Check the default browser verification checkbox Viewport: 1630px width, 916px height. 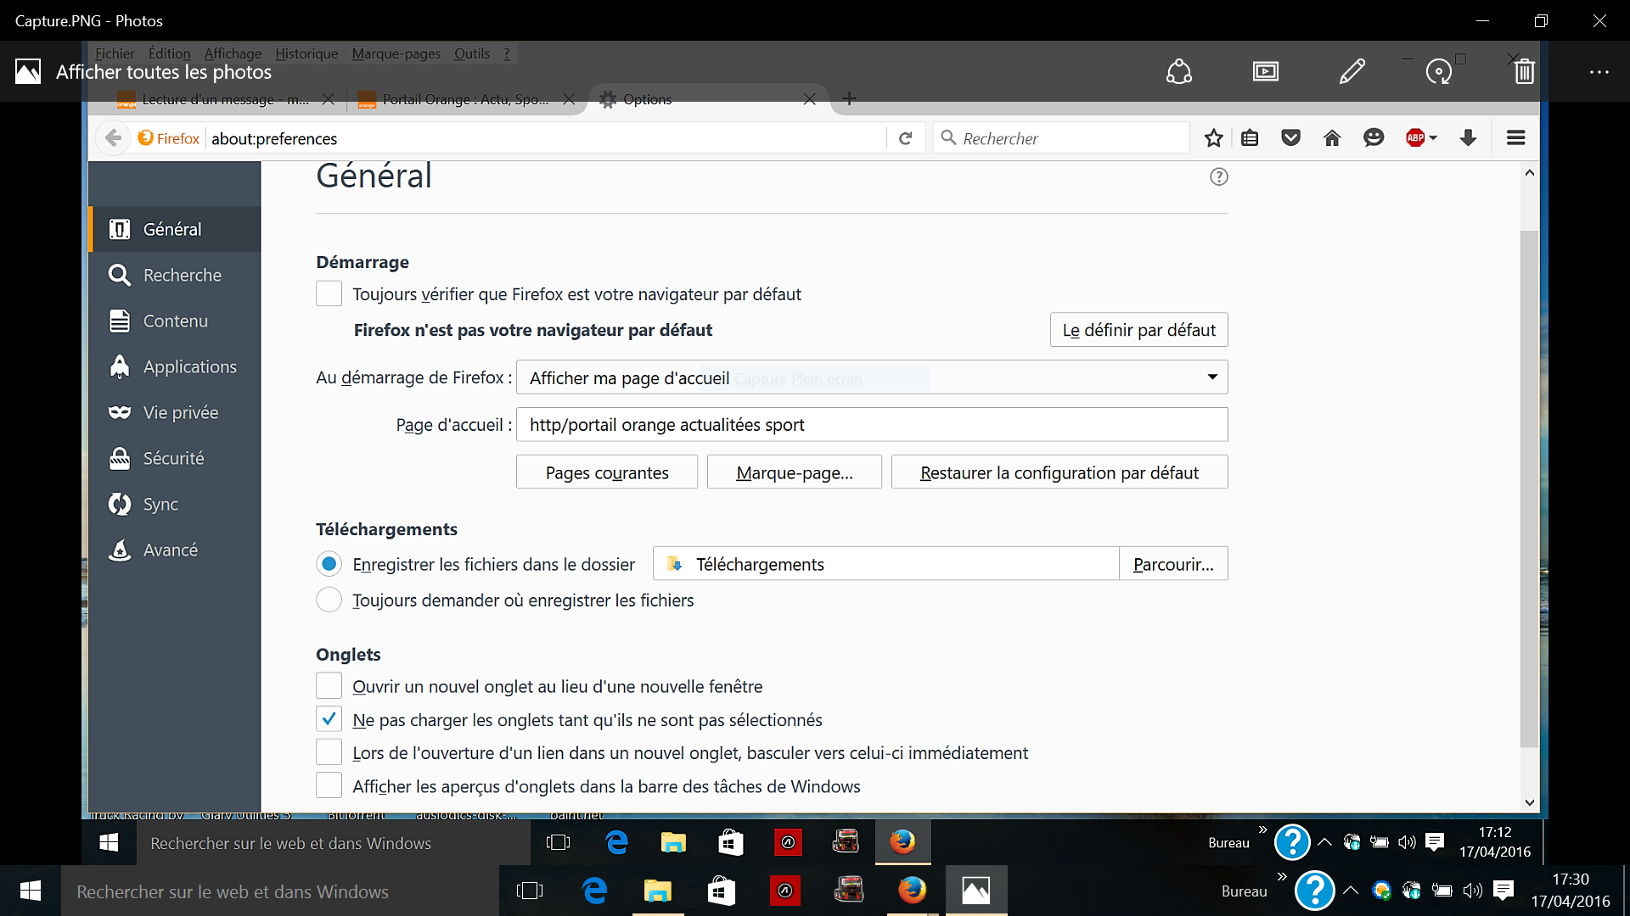(x=329, y=294)
